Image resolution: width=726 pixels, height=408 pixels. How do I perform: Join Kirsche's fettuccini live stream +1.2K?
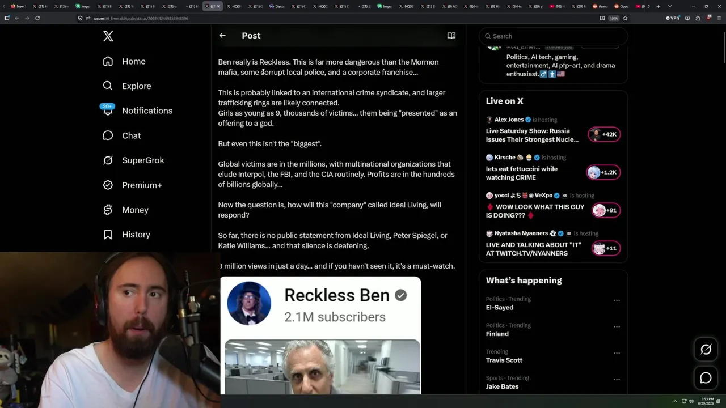click(x=603, y=172)
